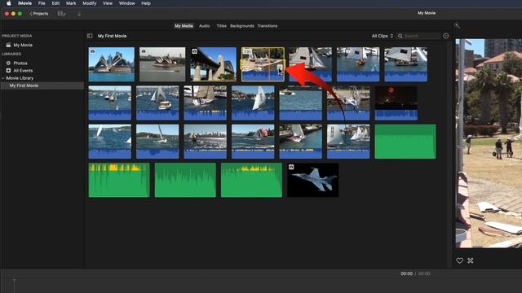Switch to the Backgrounds tab

(x=242, y=26)
